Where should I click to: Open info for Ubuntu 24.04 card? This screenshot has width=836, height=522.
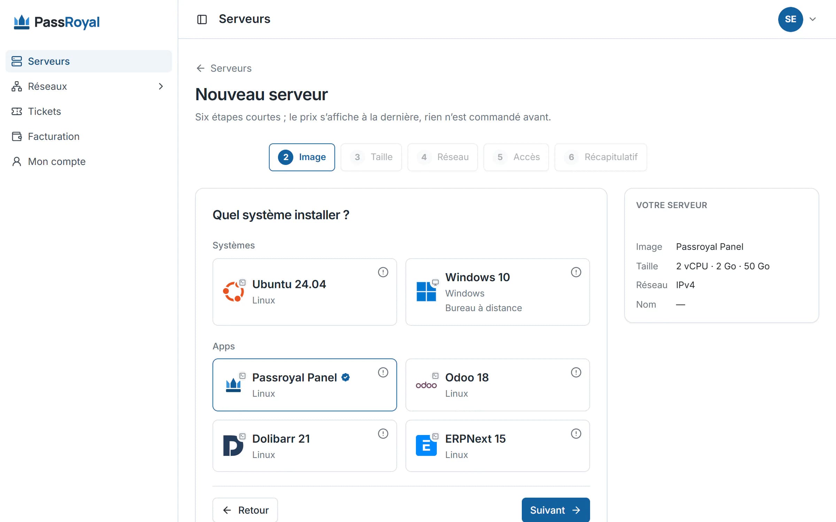pos(383,272)
